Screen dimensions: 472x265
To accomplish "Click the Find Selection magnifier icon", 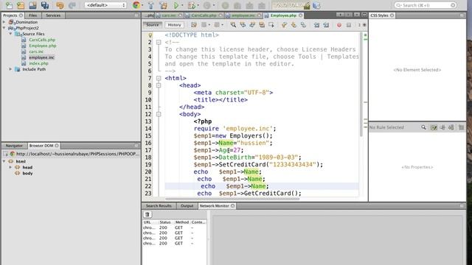I will 233,25.
